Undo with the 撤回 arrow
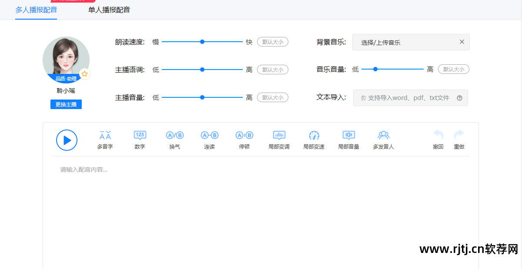 pos(438,140)
